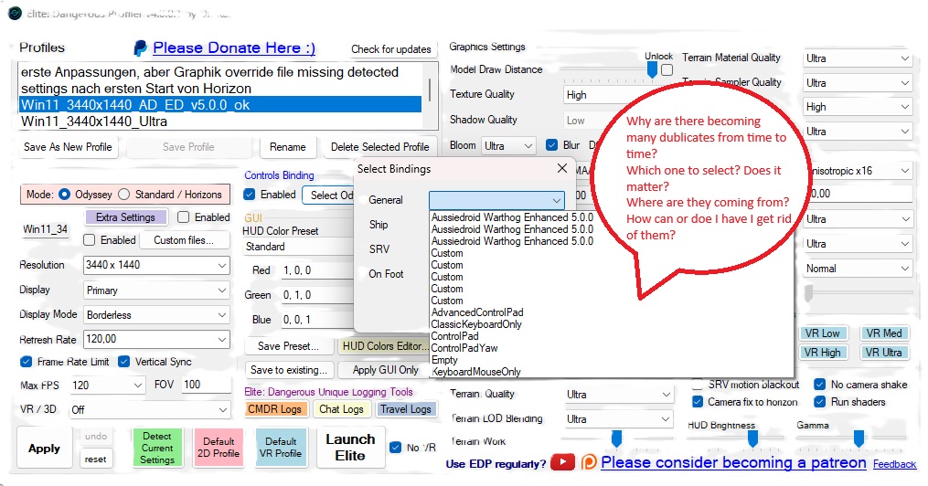Open Travel Logs
The image size is (928, 486).
pos(406,409)
